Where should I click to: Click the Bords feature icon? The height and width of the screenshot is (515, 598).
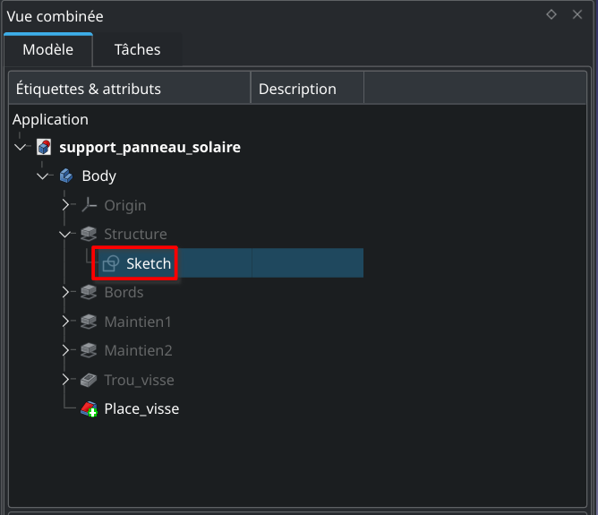point(89,293)
